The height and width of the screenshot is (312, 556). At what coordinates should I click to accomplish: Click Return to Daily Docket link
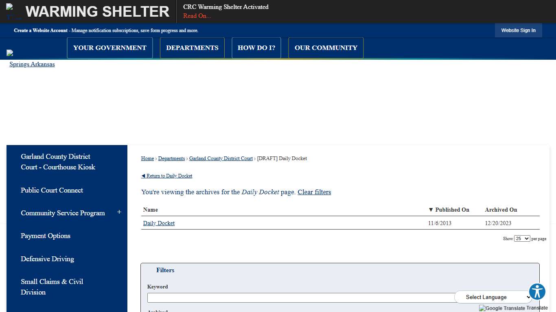point(167,176)
